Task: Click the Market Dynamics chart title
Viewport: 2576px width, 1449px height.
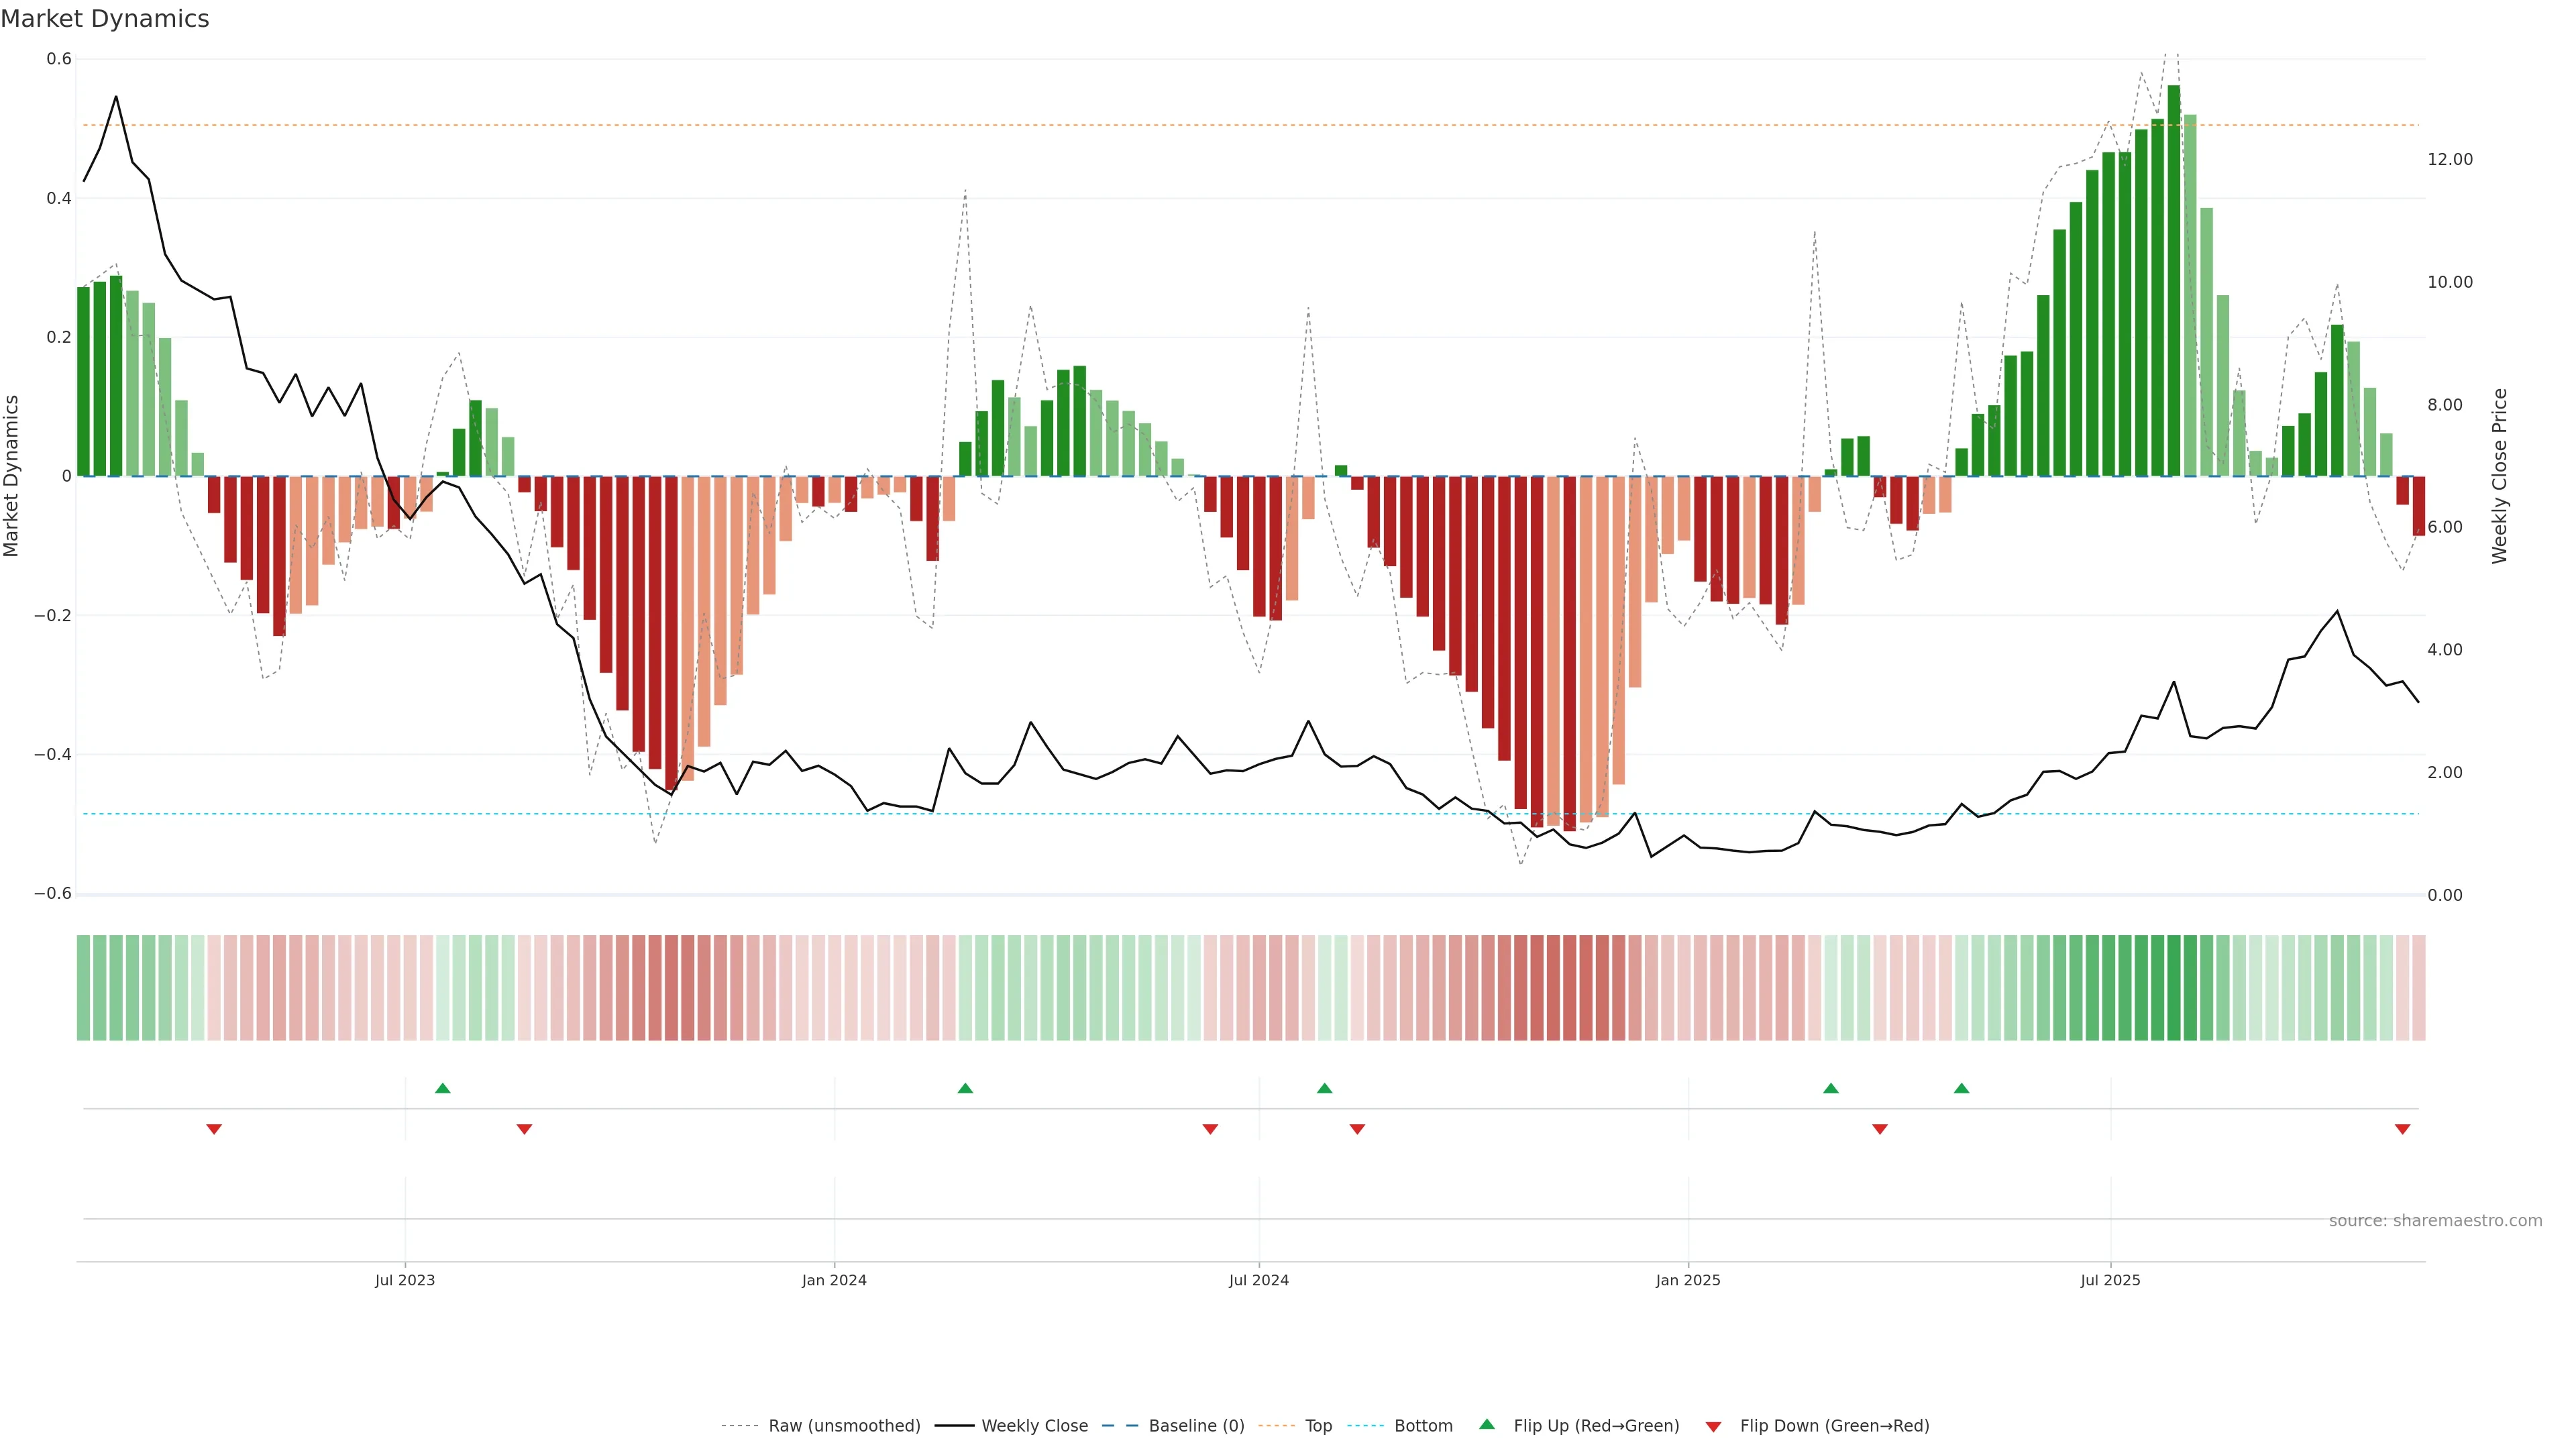Action: 105,19
